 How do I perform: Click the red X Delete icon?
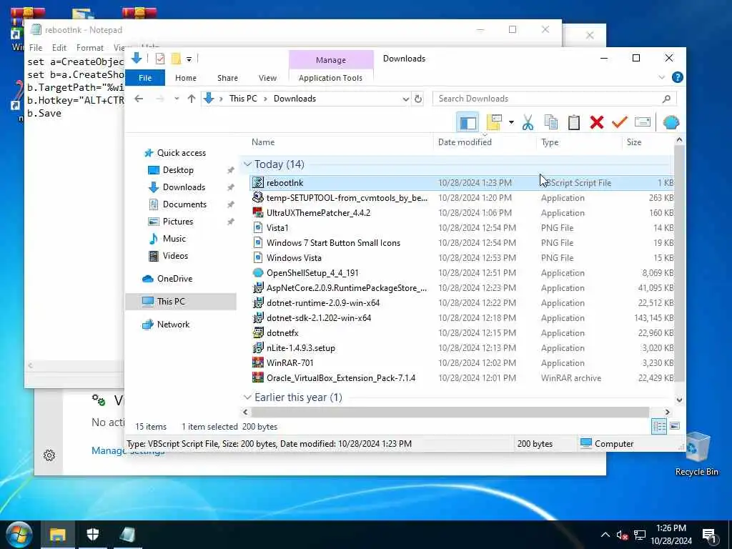click(597, 123)
